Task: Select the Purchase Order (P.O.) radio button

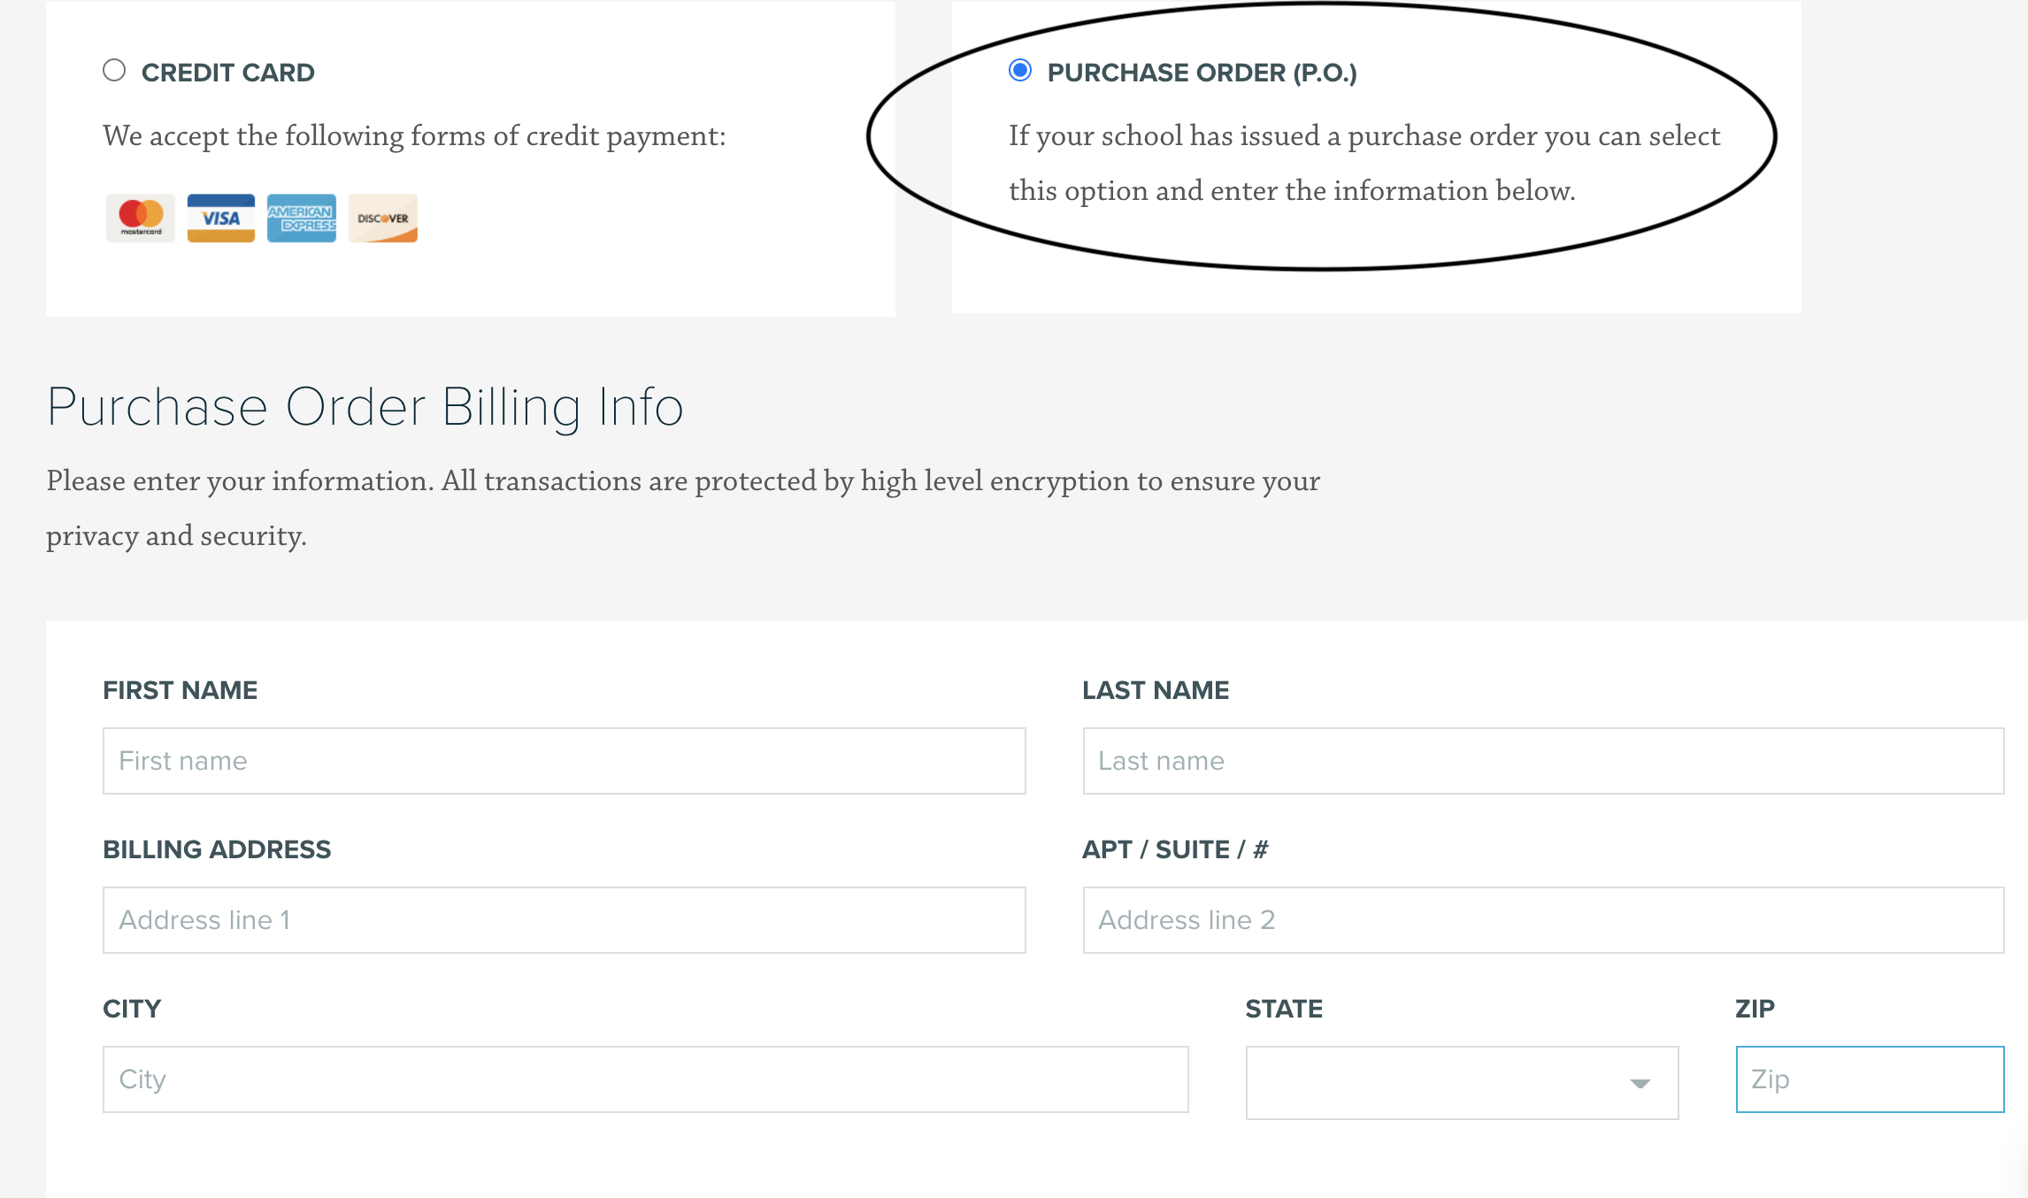Action: pos(1020,71)
